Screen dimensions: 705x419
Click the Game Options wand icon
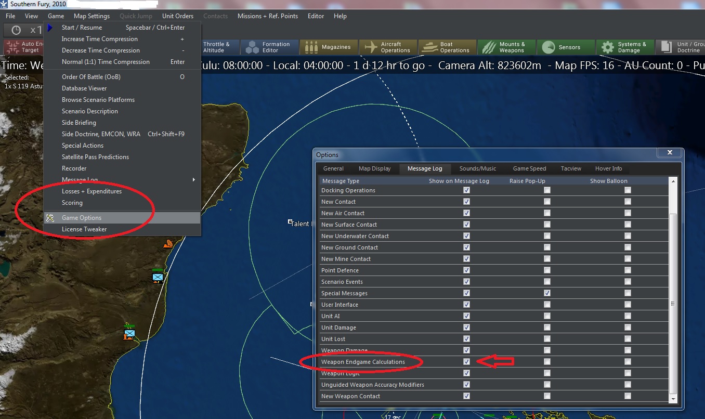50,218
